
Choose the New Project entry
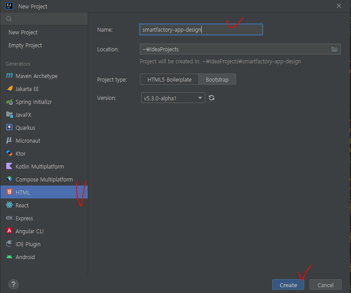pyautogui.click(x=23, y=33)
